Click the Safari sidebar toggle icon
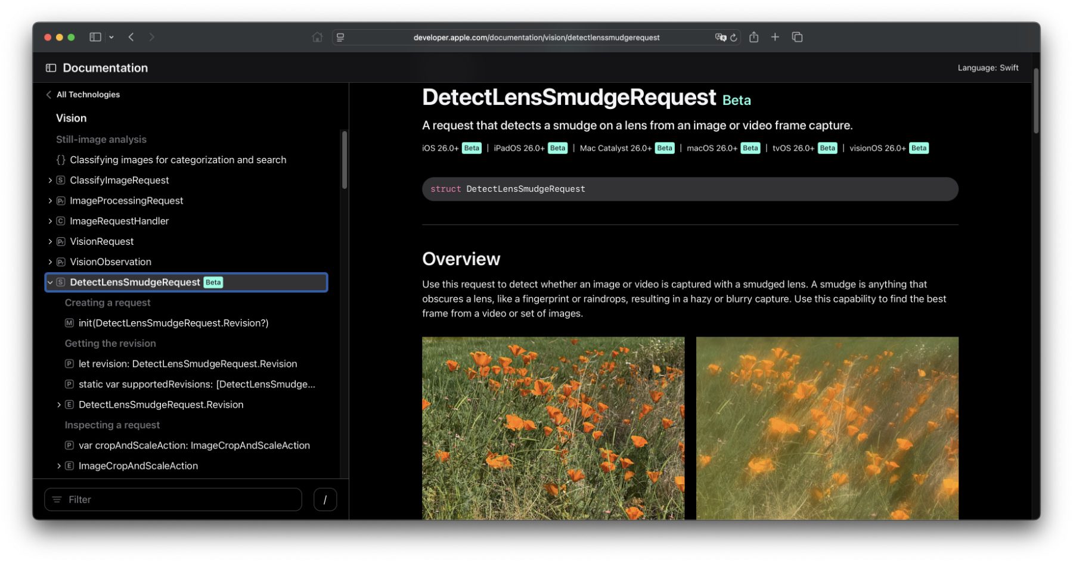This screenshot has height=563, width=1073. [95, 37]
